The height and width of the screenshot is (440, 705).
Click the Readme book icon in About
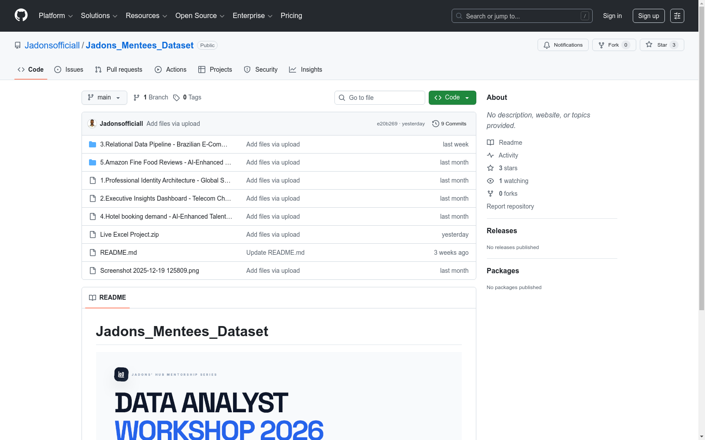pos(490,143)
